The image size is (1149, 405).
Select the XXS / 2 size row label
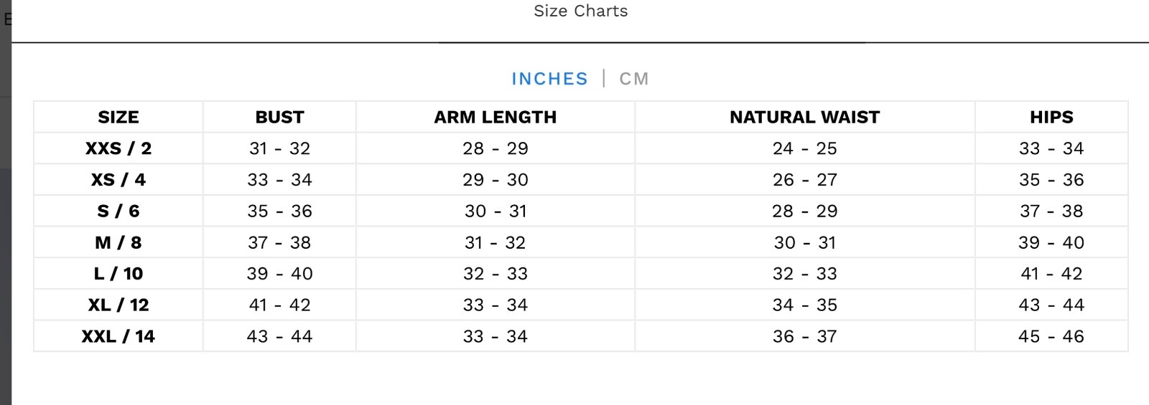click(118, 148)
